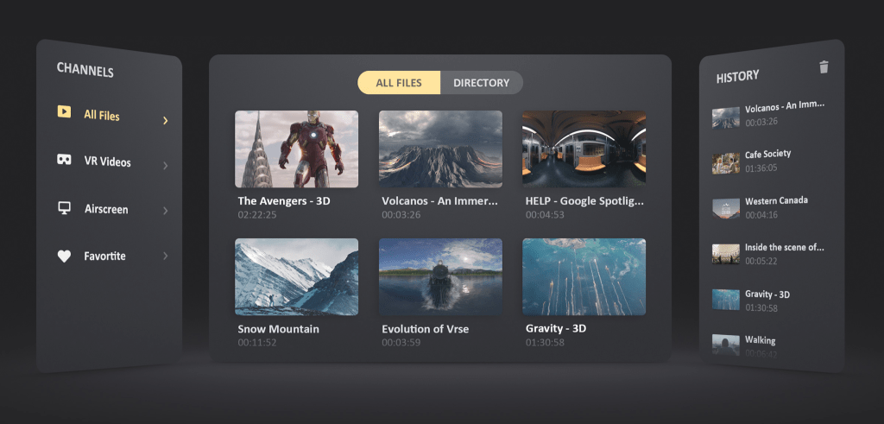The image size is (884, 424).
Task: Open history thumbnail for Volcanos
Action: tap(725, 117)
